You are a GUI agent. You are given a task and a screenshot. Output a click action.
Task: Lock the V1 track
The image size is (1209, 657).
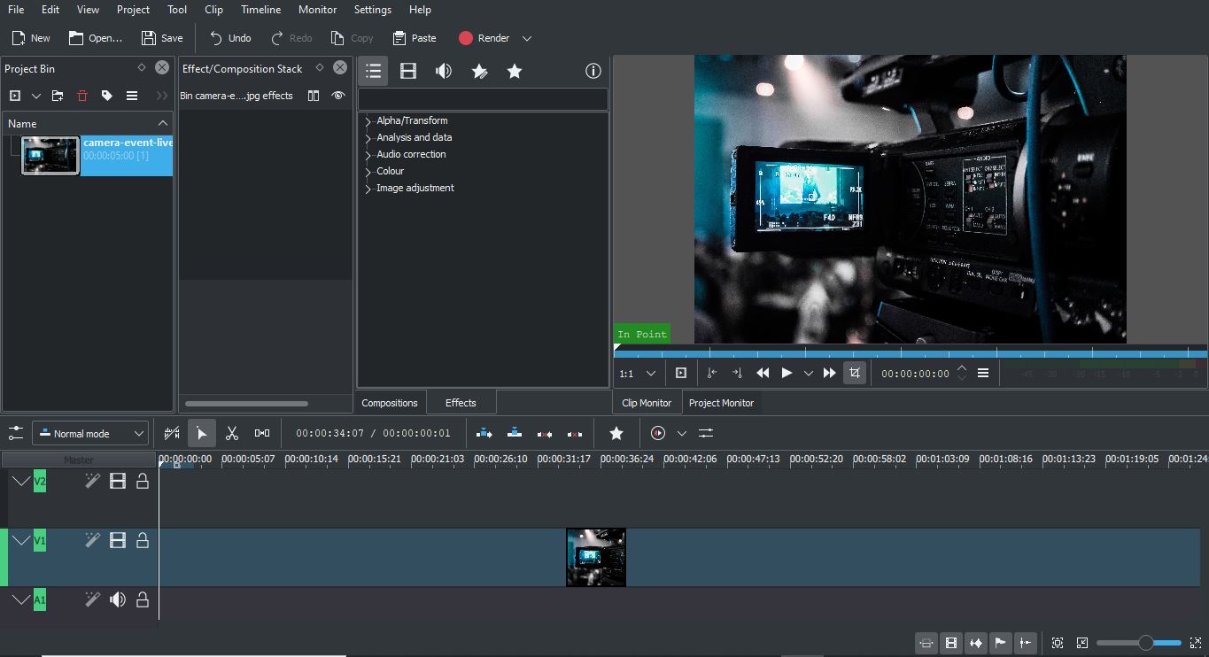[x=143, y=540]
